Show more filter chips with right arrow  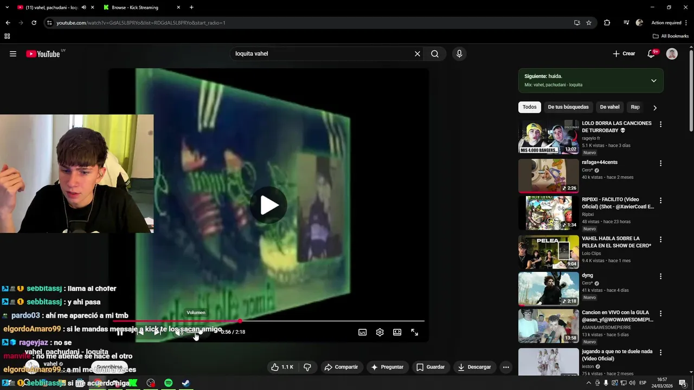654,107
